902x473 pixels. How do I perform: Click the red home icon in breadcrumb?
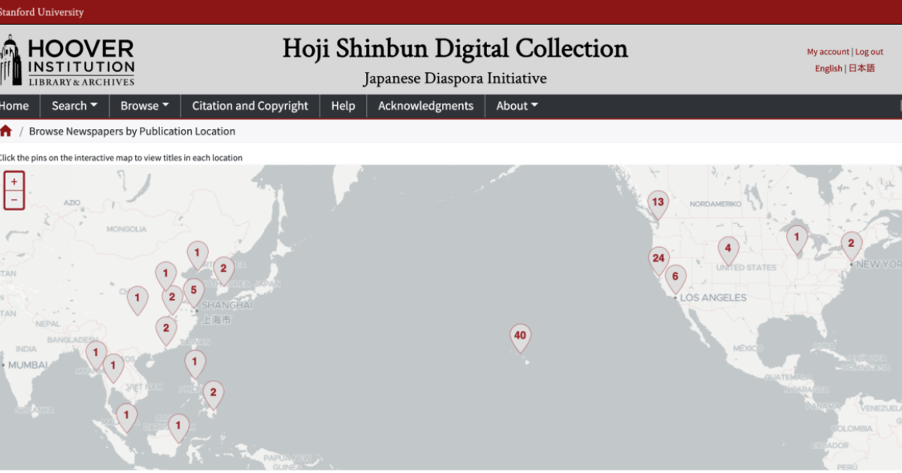point(6,131)
